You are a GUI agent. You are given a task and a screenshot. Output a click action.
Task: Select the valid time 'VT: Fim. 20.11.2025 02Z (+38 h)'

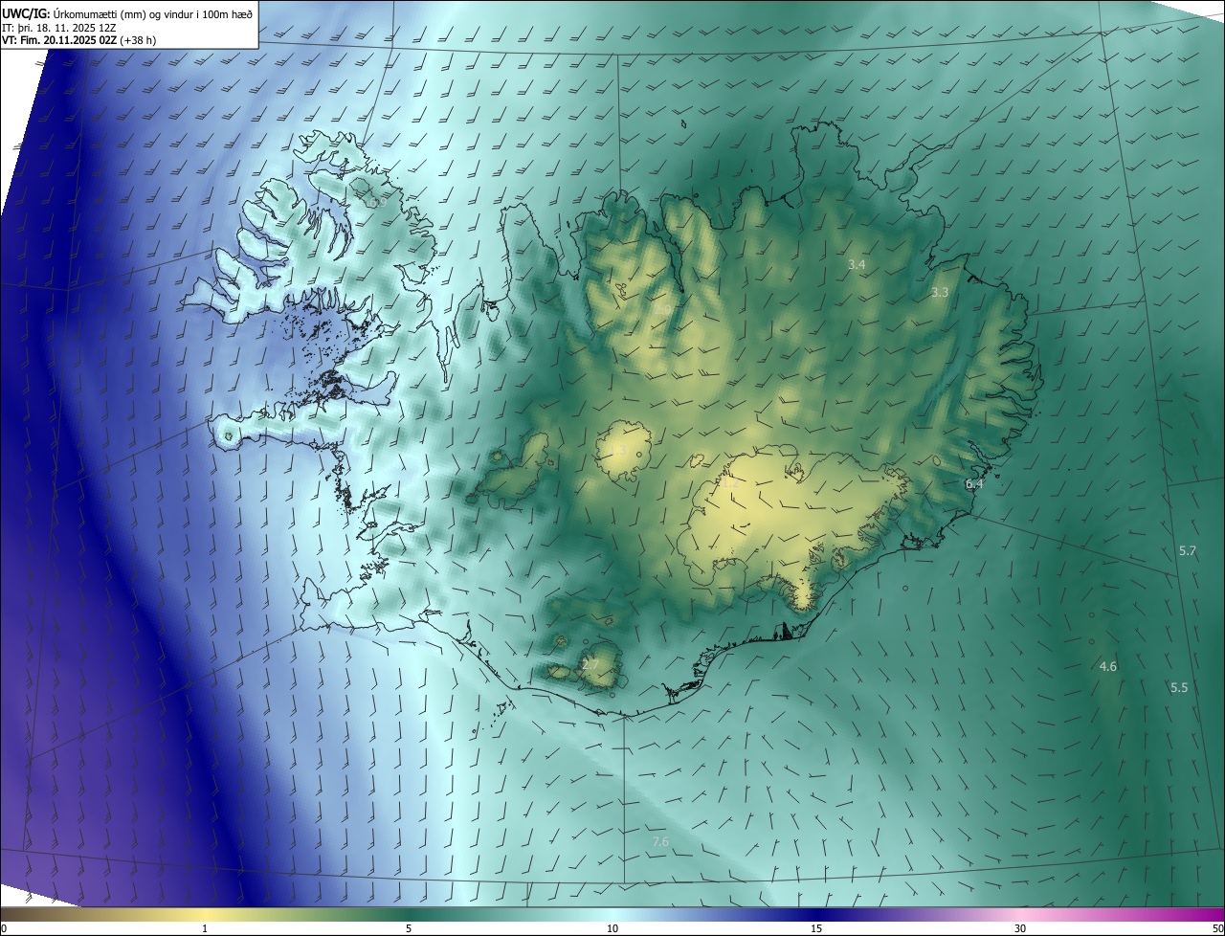(78, 40)
